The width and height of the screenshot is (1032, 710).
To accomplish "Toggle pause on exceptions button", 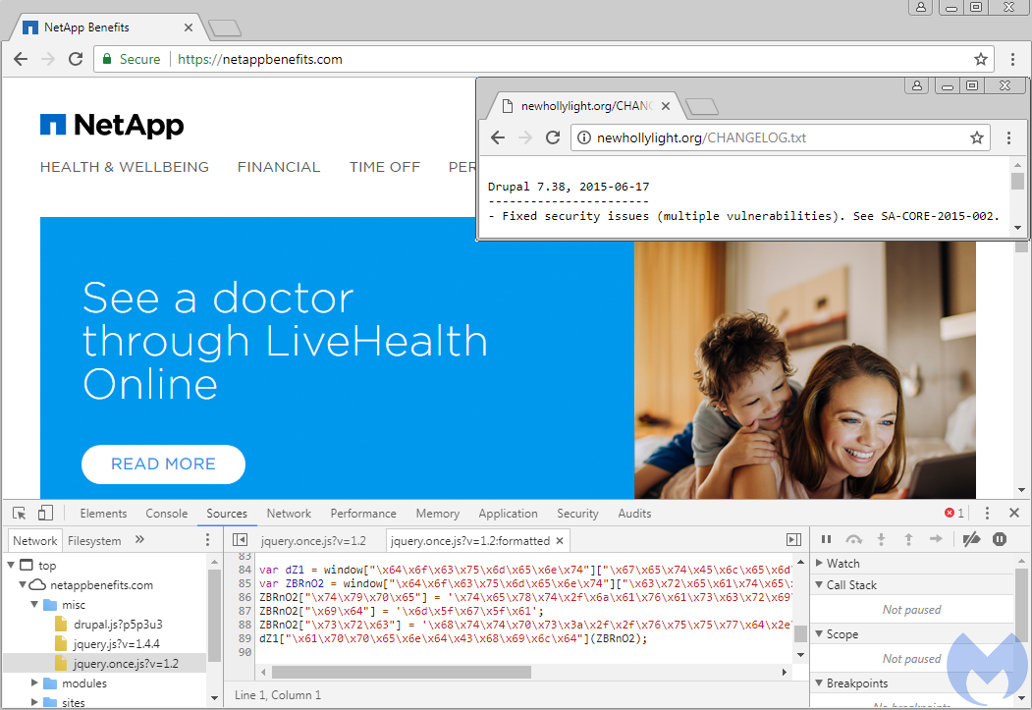I will click(1000, 539).
